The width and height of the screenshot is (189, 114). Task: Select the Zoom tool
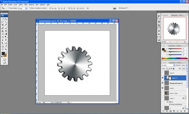coord(6,49)
